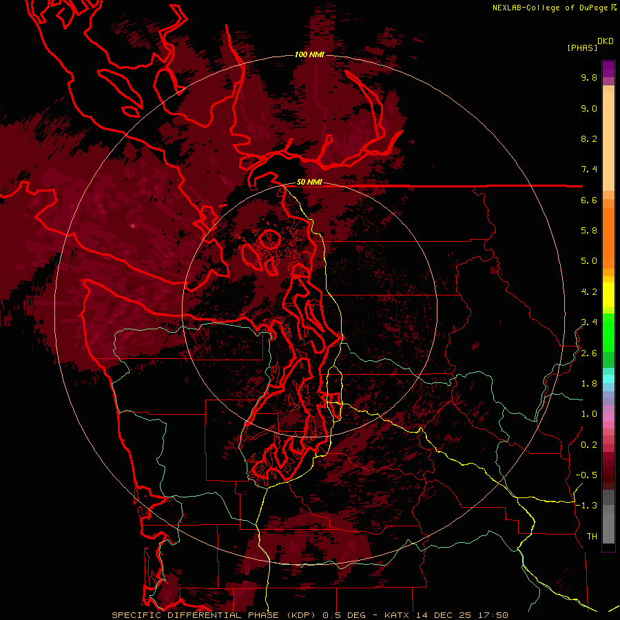The width and height of the screenshot is (620, 620).
Task: Click the 100 NMI range ring label
Action: (309, 54)
